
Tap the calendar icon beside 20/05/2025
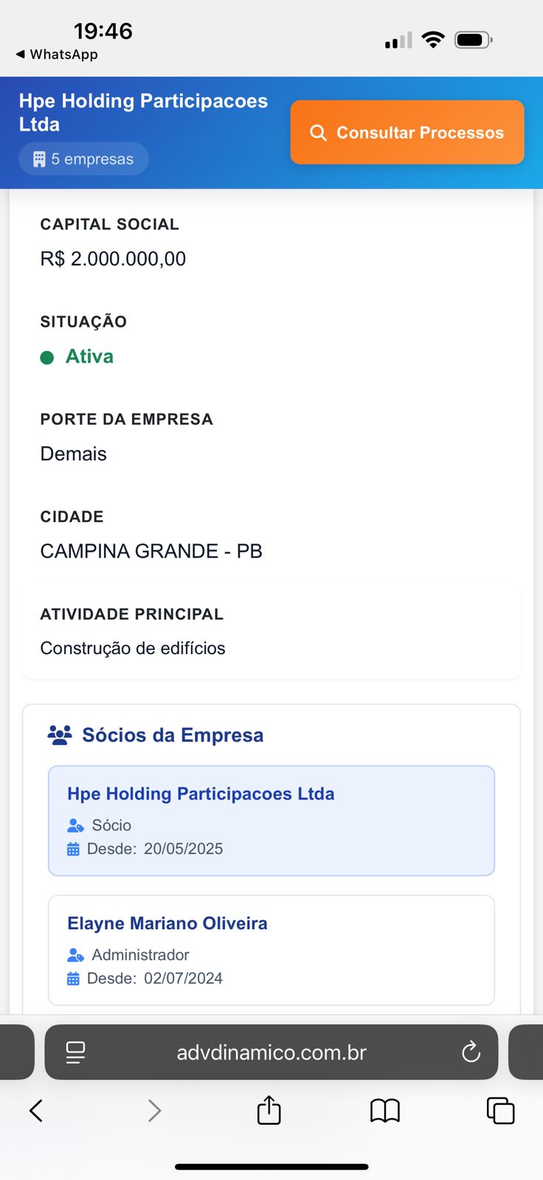(73, 849)
